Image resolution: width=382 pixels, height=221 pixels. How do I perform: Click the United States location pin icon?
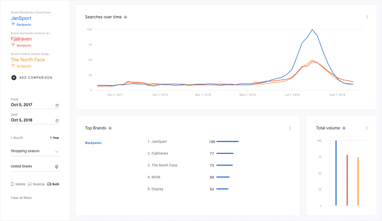coord(57,167)
